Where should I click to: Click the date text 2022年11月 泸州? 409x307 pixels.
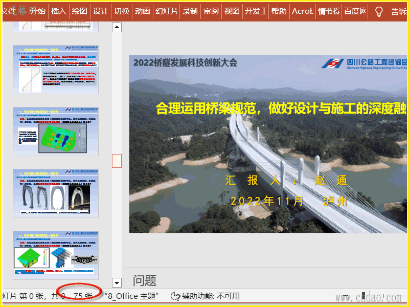click(x=289, y=201)
